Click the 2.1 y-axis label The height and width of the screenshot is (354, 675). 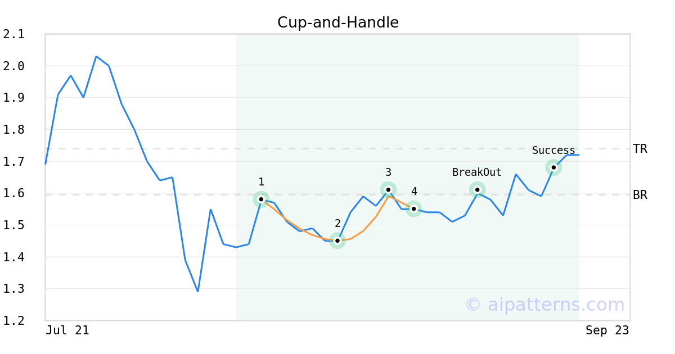[x=14, y=34]
